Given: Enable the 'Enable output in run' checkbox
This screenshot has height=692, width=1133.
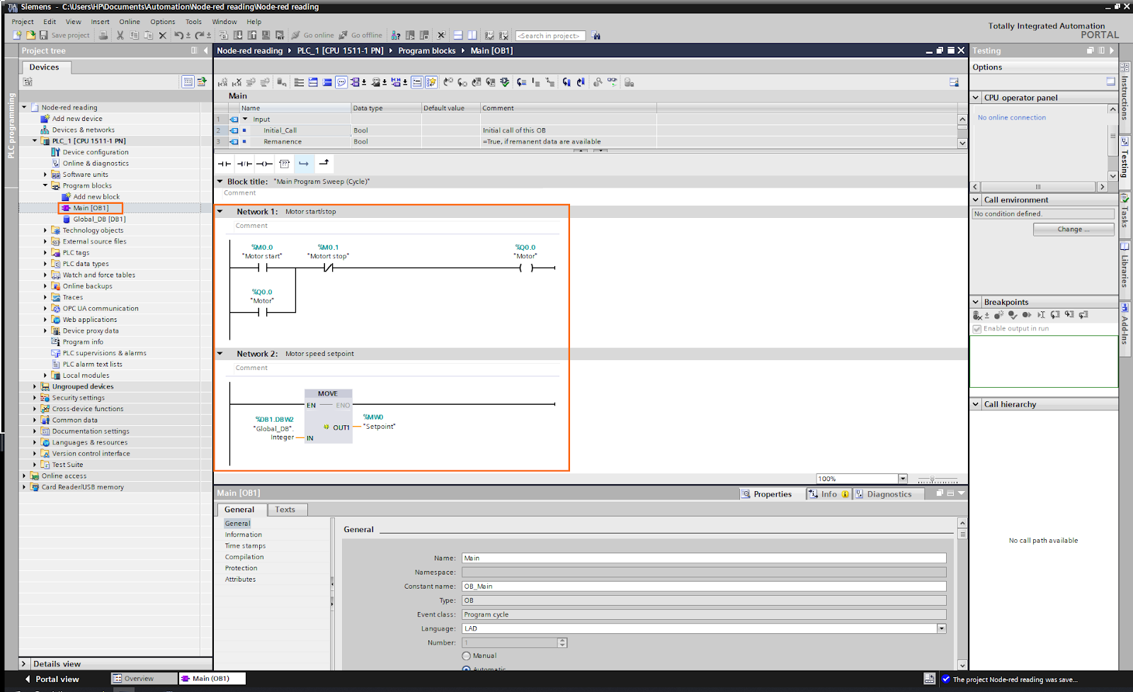Looking at the screenshot, I should coord(980,328).
